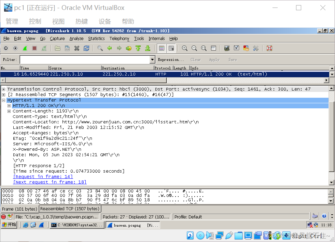Reset zoom to normal size
The image size is (335, 242).
[204, 48]
